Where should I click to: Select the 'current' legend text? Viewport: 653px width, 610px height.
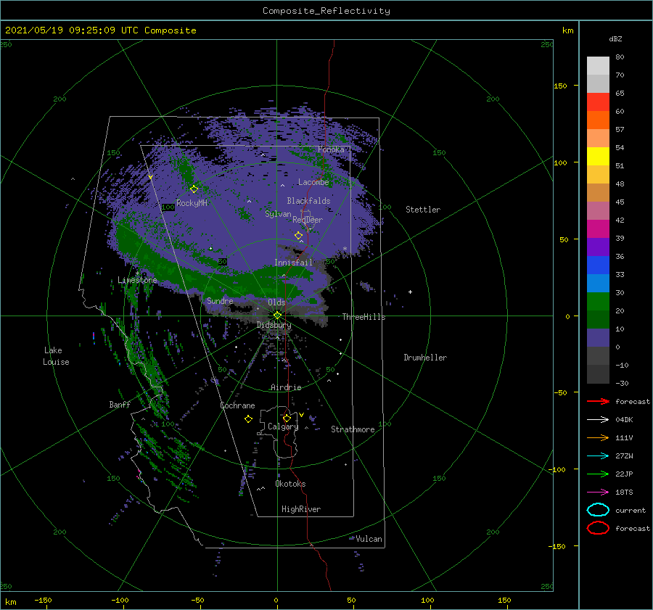click(631, 510)
